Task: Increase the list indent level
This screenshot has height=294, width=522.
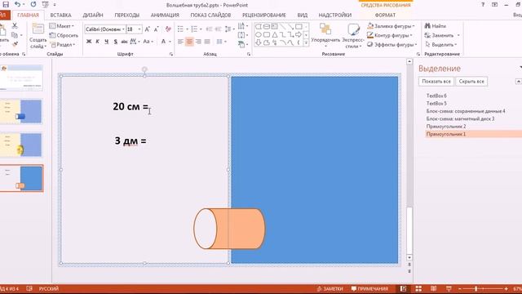Action: (218, 29)
